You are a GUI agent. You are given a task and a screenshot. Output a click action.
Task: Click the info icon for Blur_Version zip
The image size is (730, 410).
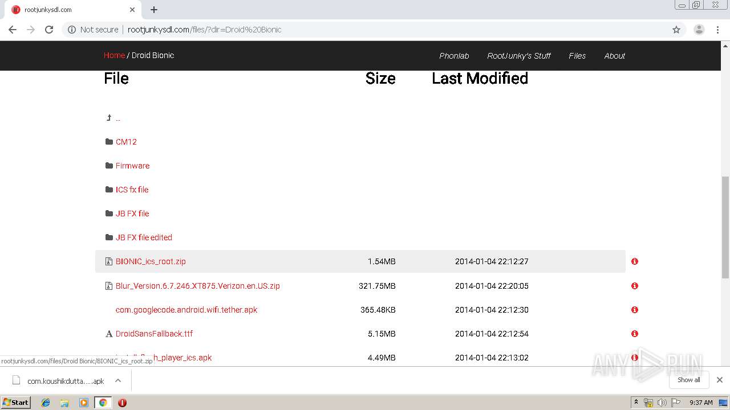[635, 286]
